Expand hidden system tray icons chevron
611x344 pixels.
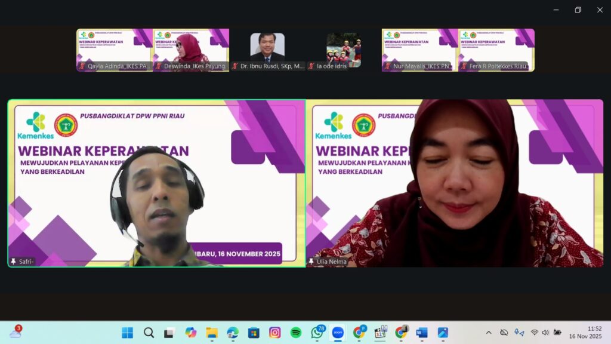point(489,333)
